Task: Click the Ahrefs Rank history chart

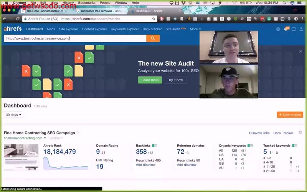Action: tap(66, 163)
